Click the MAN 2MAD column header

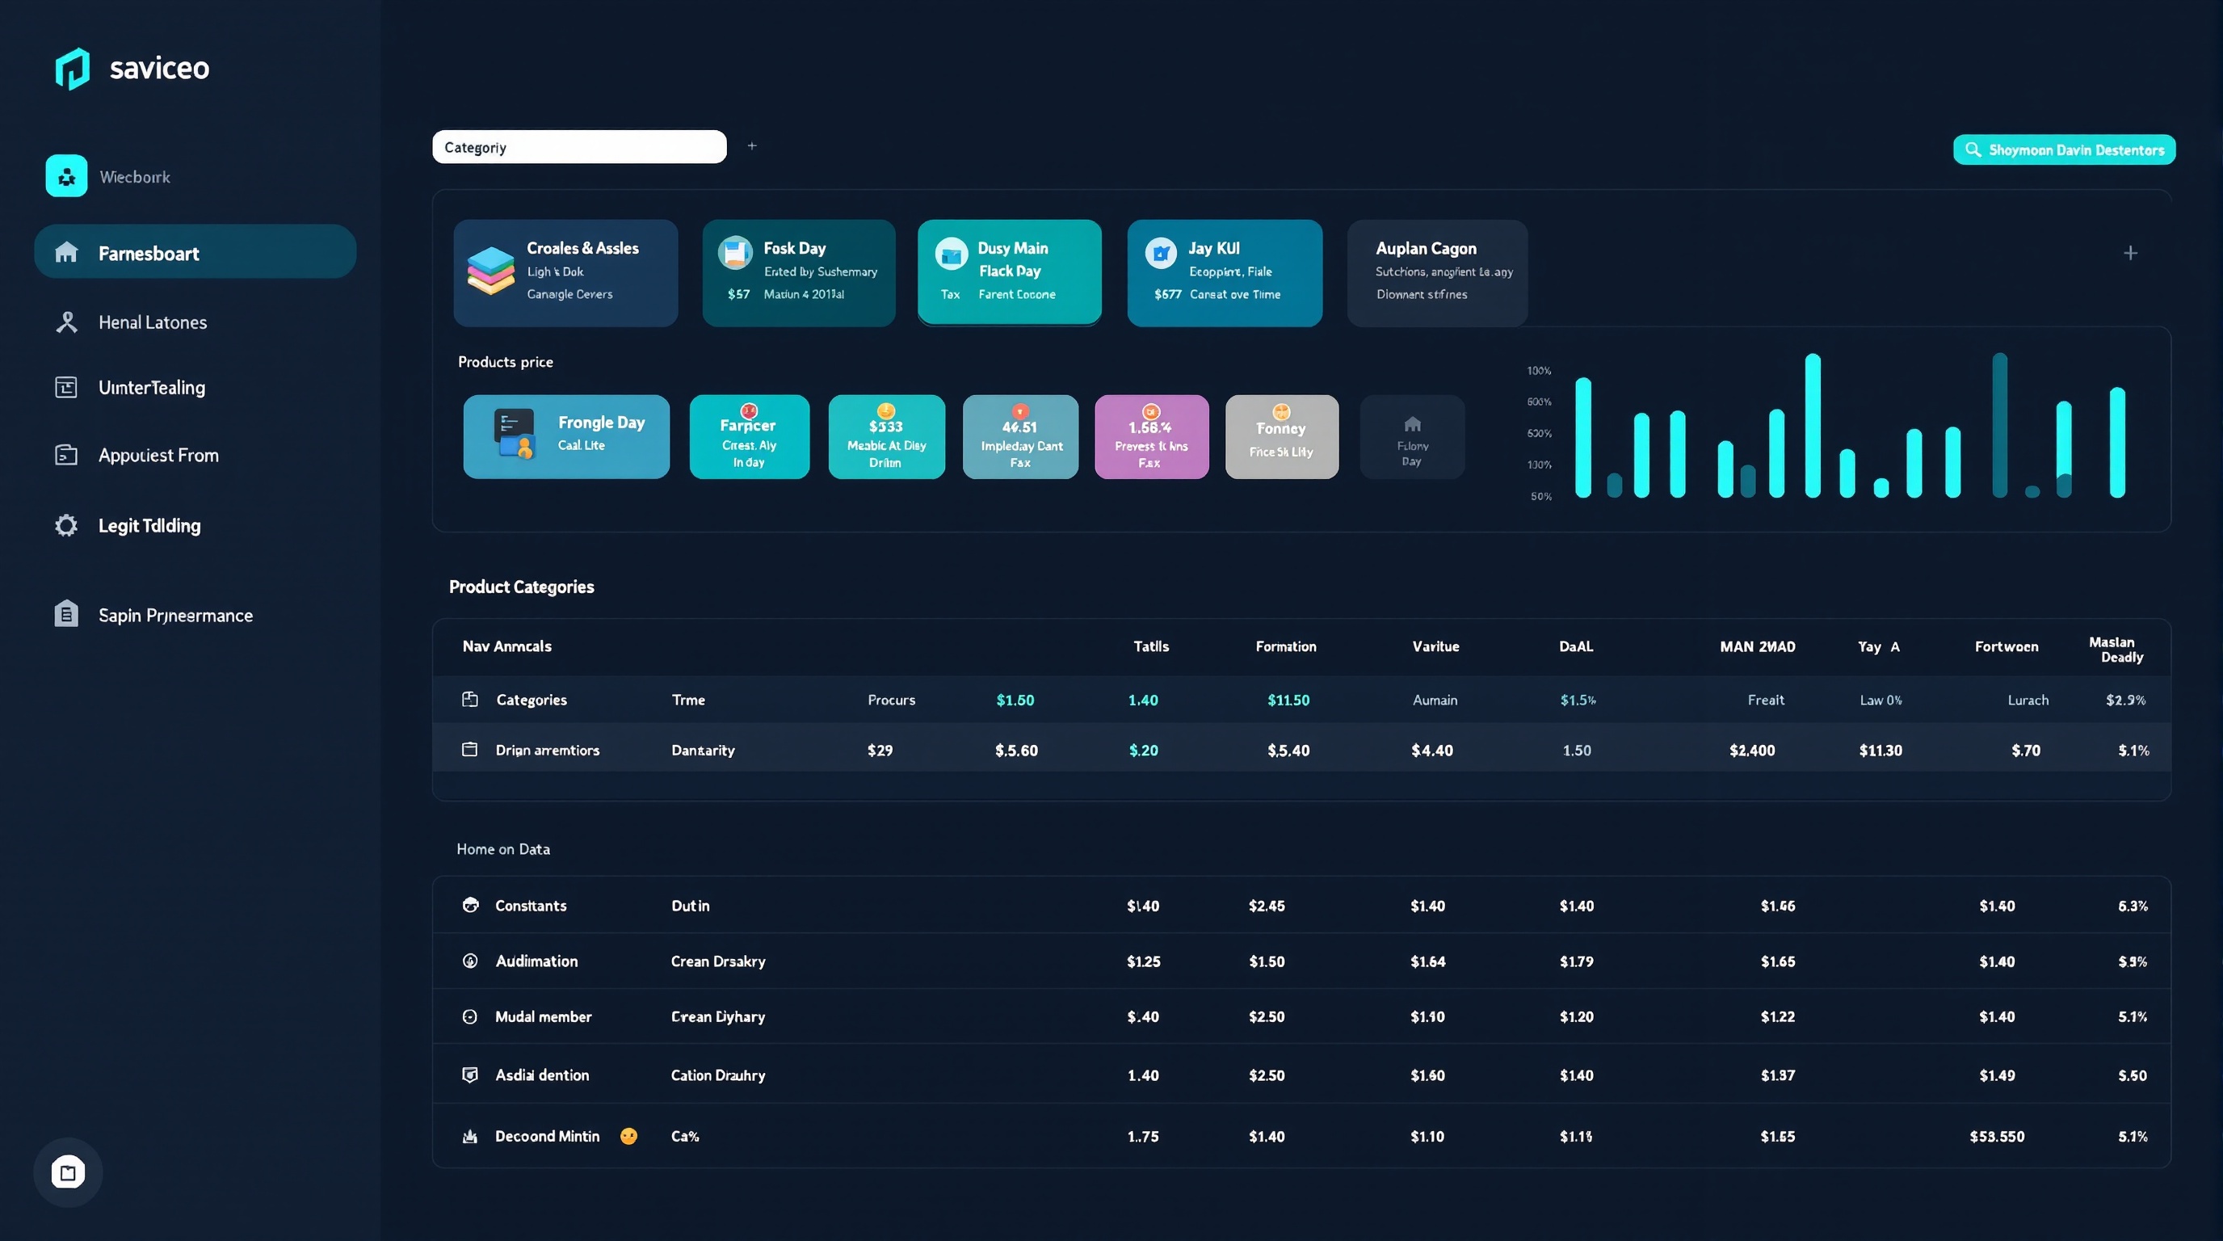1757,646
